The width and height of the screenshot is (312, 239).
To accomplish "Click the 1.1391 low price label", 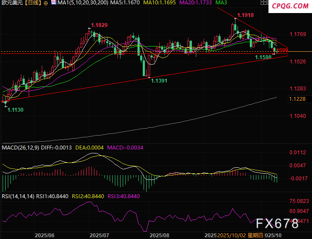I will 160,81.
